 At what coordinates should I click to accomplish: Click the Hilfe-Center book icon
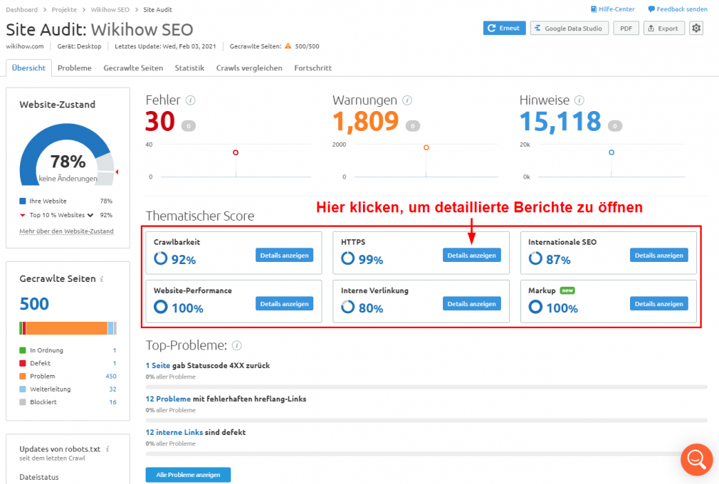[x=594, y=9]
